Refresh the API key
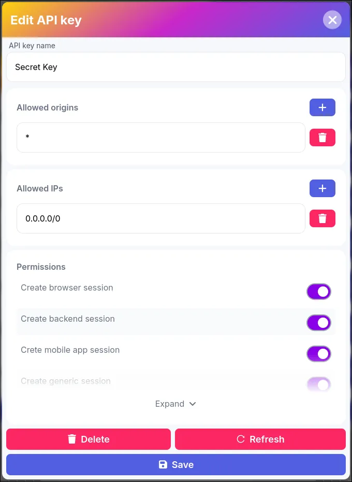 (x=260, y=439)
